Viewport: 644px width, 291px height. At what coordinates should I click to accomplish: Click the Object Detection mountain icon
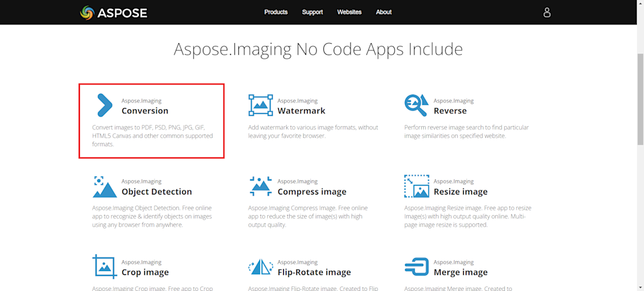pyautogui.click(x=105, y=186)
